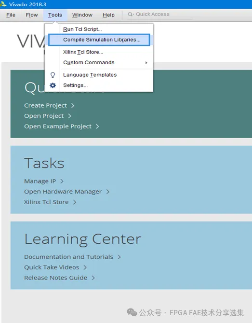The height and width of the screenshot is (323, 252).
Task: Open Xilinx Tcl Store from the Tools menu
Action: tap(83, 52)
